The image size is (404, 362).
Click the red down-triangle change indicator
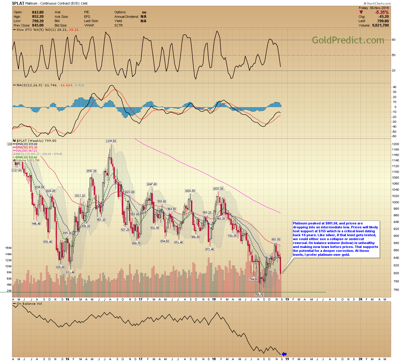361,12
